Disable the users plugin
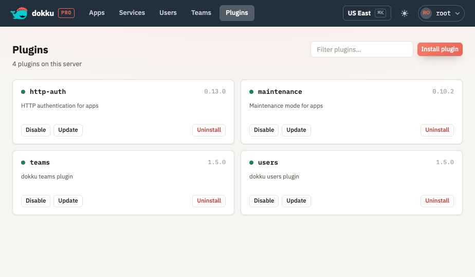475x277 pixels. [x=264, y=201]
